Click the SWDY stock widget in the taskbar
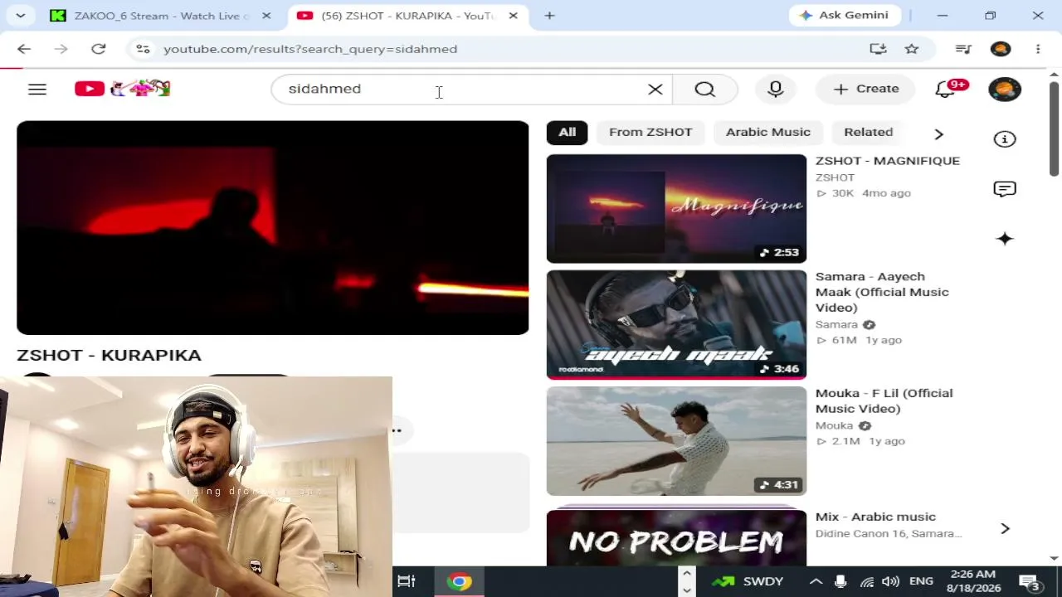The height and width of the screenshot is (597, 1062). (x=748, y=581)
